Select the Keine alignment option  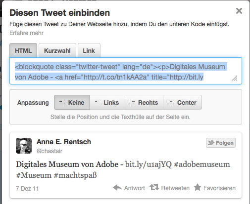click(72, 102)
